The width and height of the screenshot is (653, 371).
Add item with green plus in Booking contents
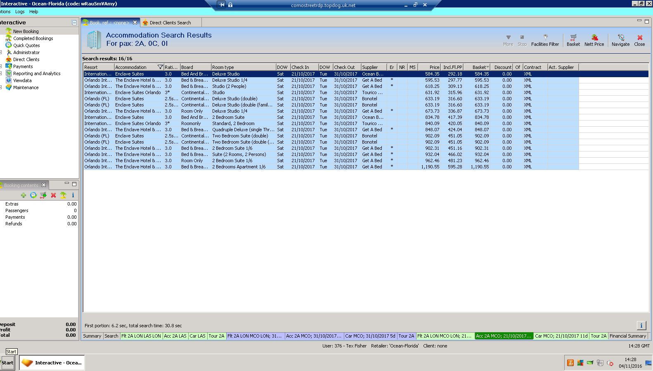24,195
